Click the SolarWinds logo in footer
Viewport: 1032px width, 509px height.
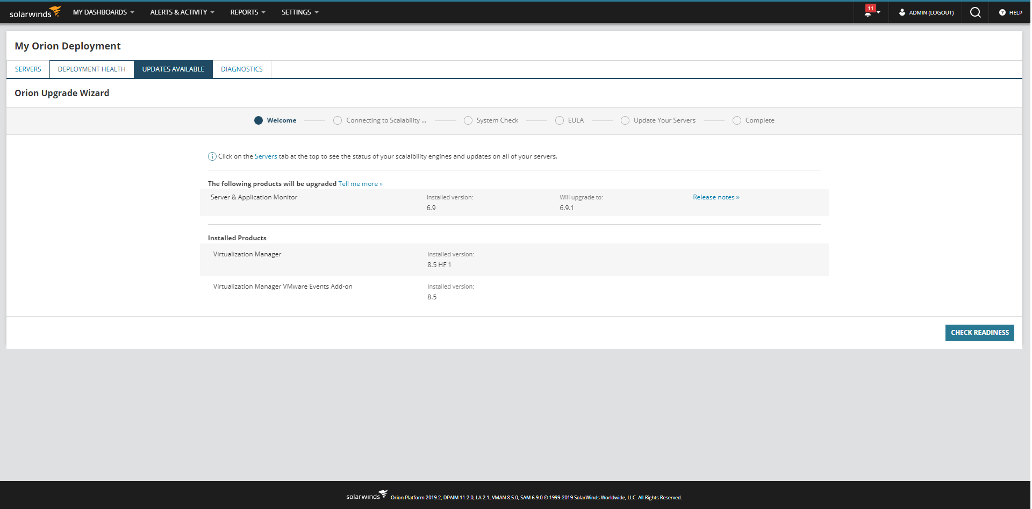click(367, 495)
